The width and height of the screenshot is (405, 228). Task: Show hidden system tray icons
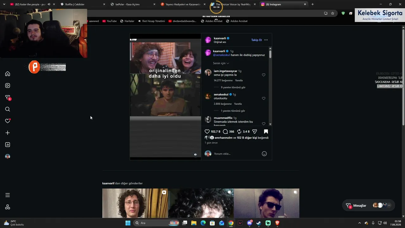(359, 223)
